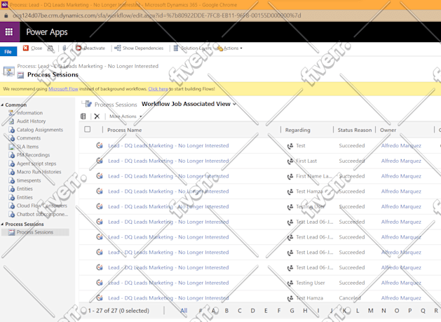Click the paperclip attach icon in toolbar
The image size is (441, 322).
pos(65,48)
